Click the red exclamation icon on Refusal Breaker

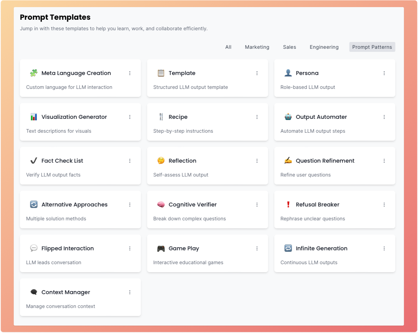point(288,205)
